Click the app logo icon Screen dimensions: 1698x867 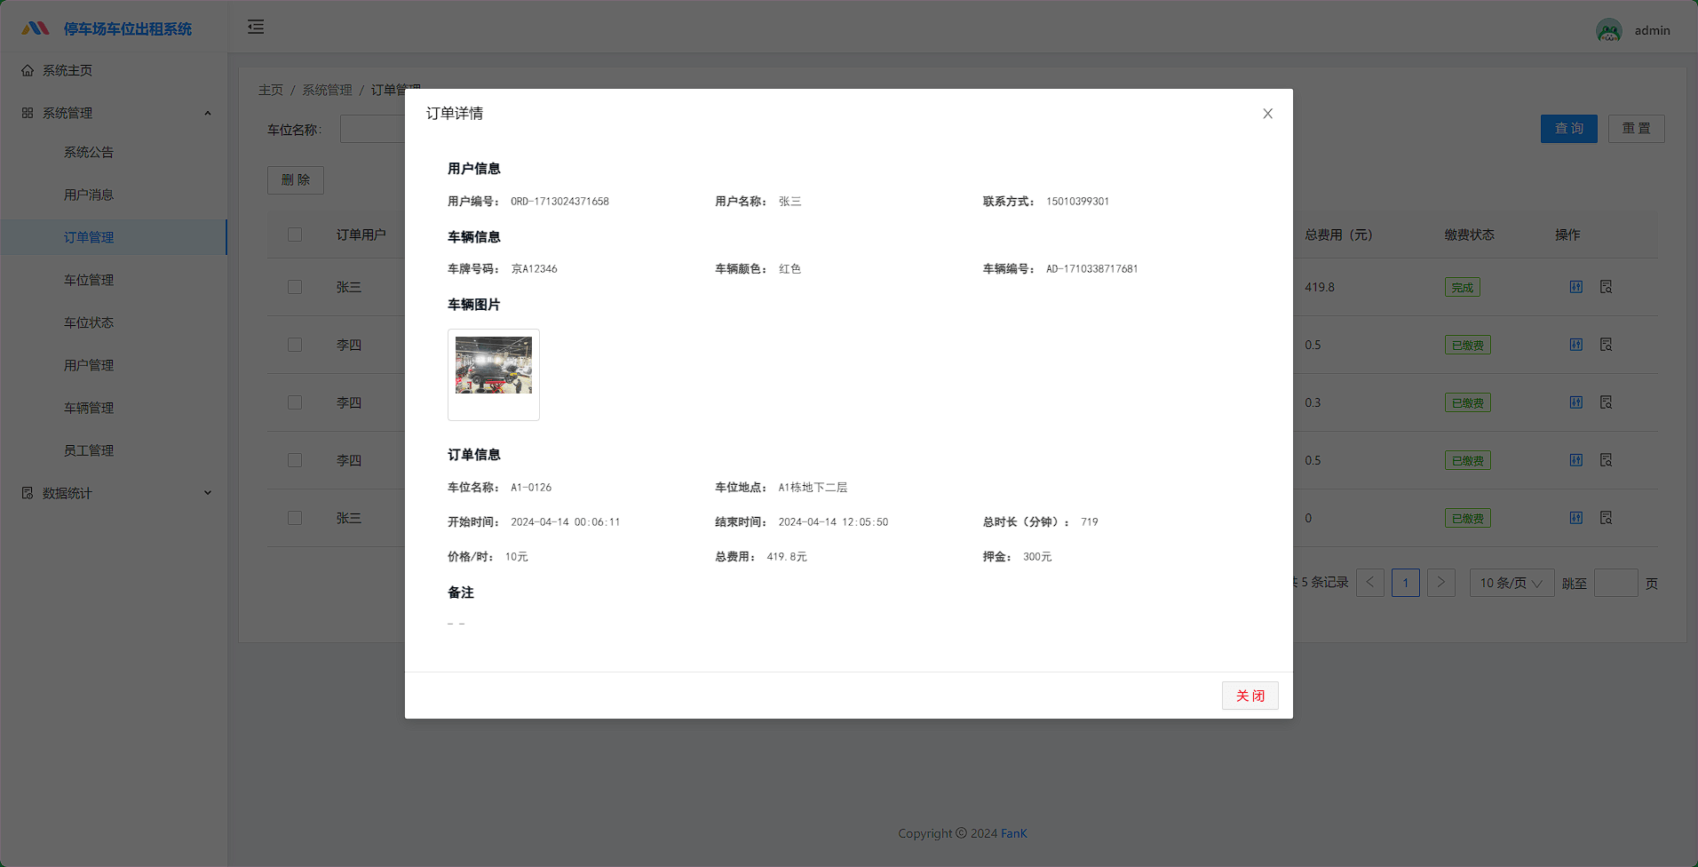tap(36, 28)
